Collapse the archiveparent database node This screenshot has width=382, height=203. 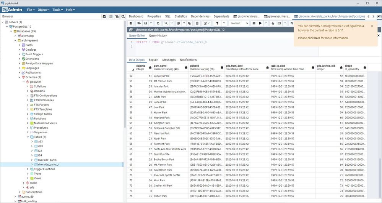tap(15, 40)
